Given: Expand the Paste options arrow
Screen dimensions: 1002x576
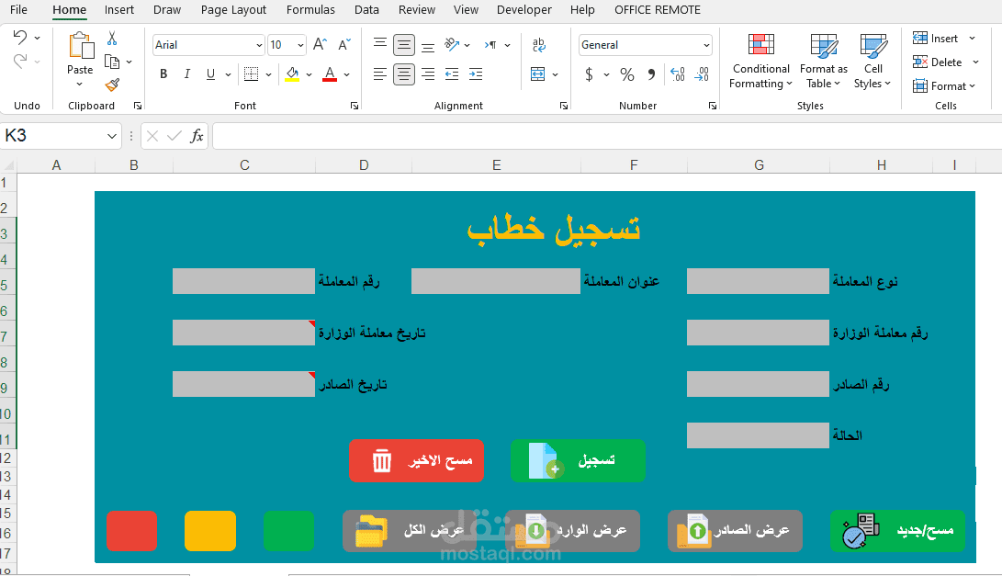Looking at the screenshot, I should coord(80,85).
